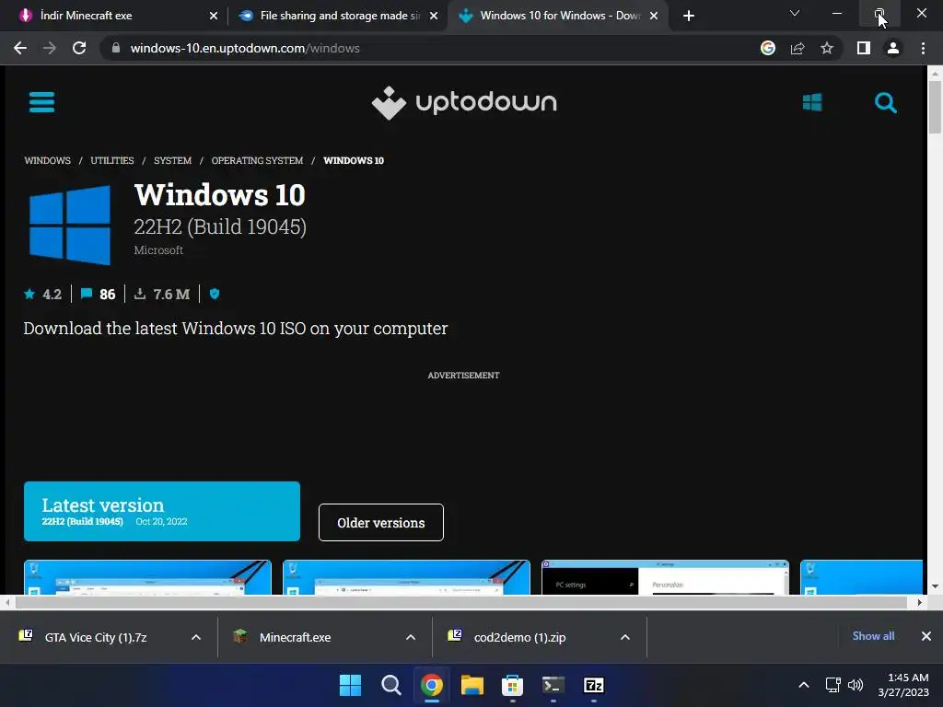Open volume control in system tray

coord(856,685)
